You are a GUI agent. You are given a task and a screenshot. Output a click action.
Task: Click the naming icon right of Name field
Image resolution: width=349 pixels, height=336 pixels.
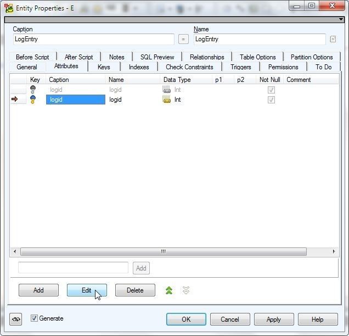333,39
